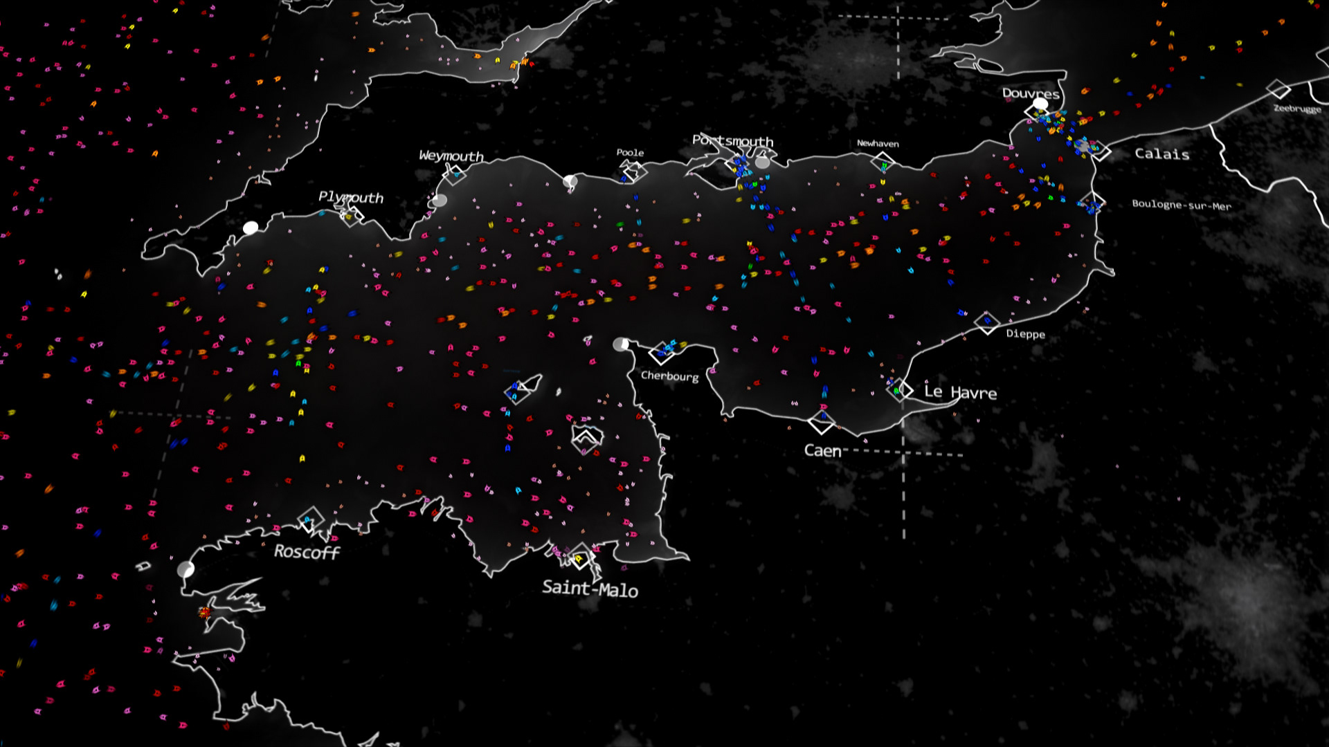Select the Dieppe port diamond marker

[x=987, y=322]
